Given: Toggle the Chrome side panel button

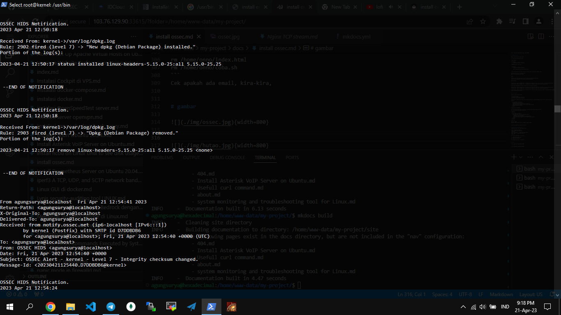Looking at the screenshot, I should coord(525,21).
